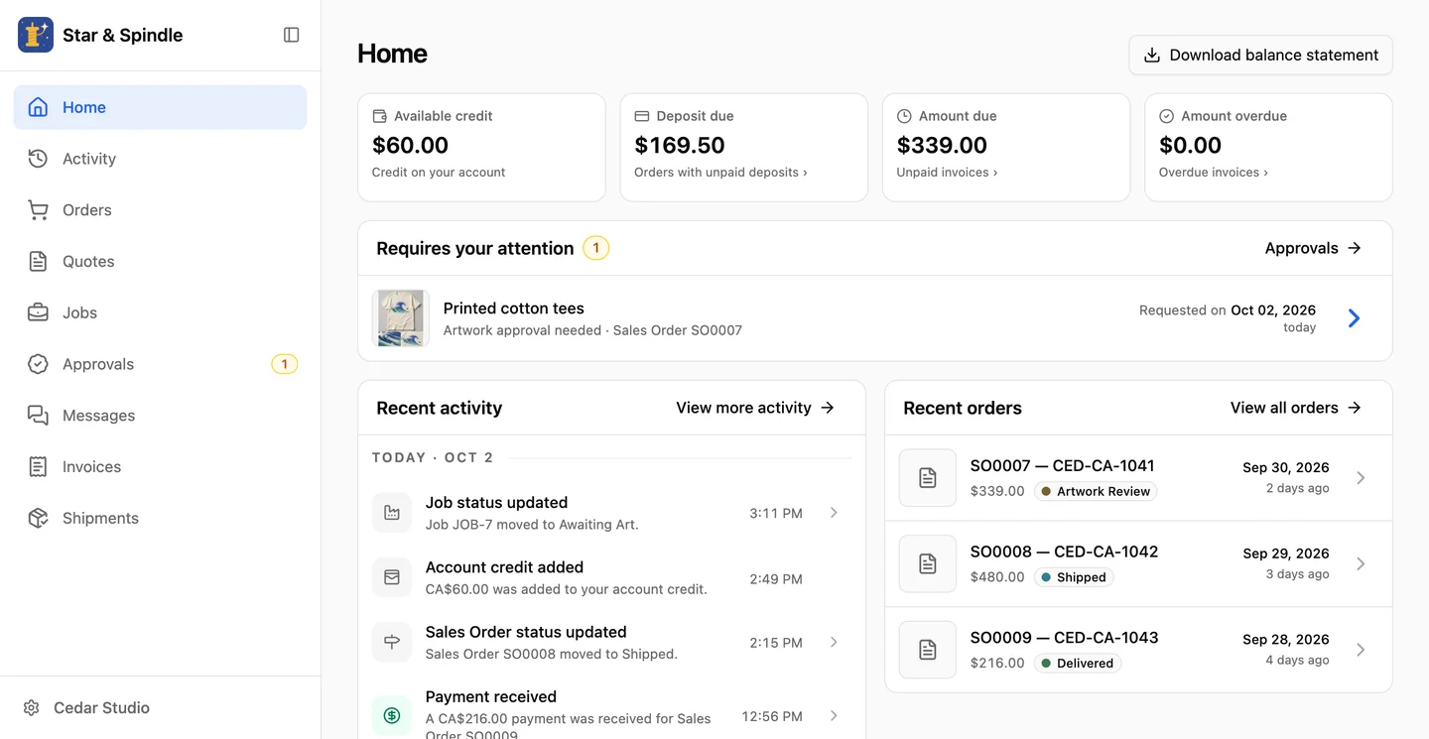Open the Job status updated entry chevron
This screenshot has width=1429, height=739.
(834, 513)
